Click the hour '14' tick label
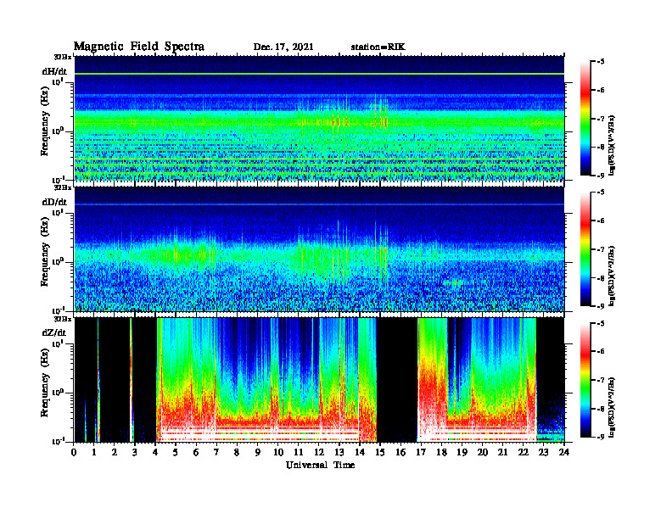Image resolution: width=672 pixels, height=519 pixels. tap(360, 452)
